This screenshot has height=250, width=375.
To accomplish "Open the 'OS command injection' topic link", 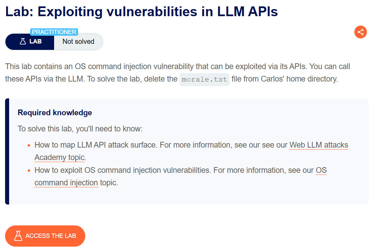I will (66, 183).
